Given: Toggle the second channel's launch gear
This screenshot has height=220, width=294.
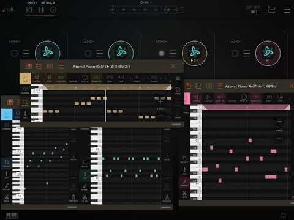Looking at the screenshot, I should click(88, 54).
